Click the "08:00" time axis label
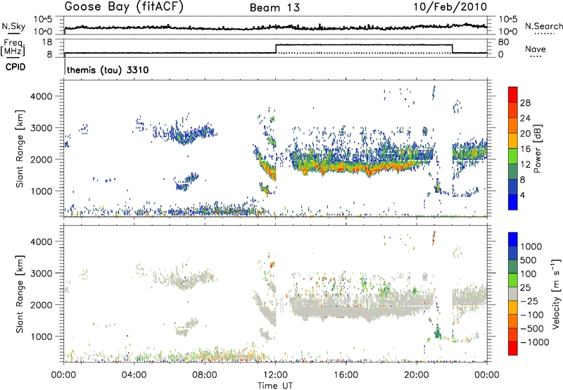The width and height of the screenshot is (563, 390). pyautogui.click(x=205, y=375)
